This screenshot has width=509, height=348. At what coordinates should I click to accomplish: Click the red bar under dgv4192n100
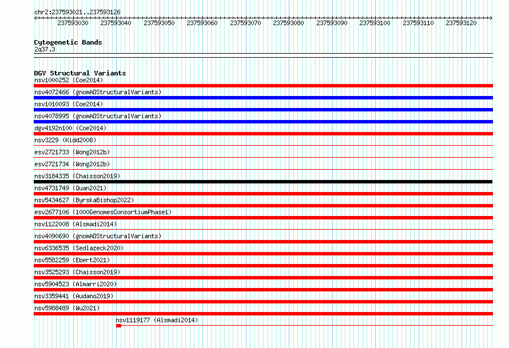(x=263, y=134)
